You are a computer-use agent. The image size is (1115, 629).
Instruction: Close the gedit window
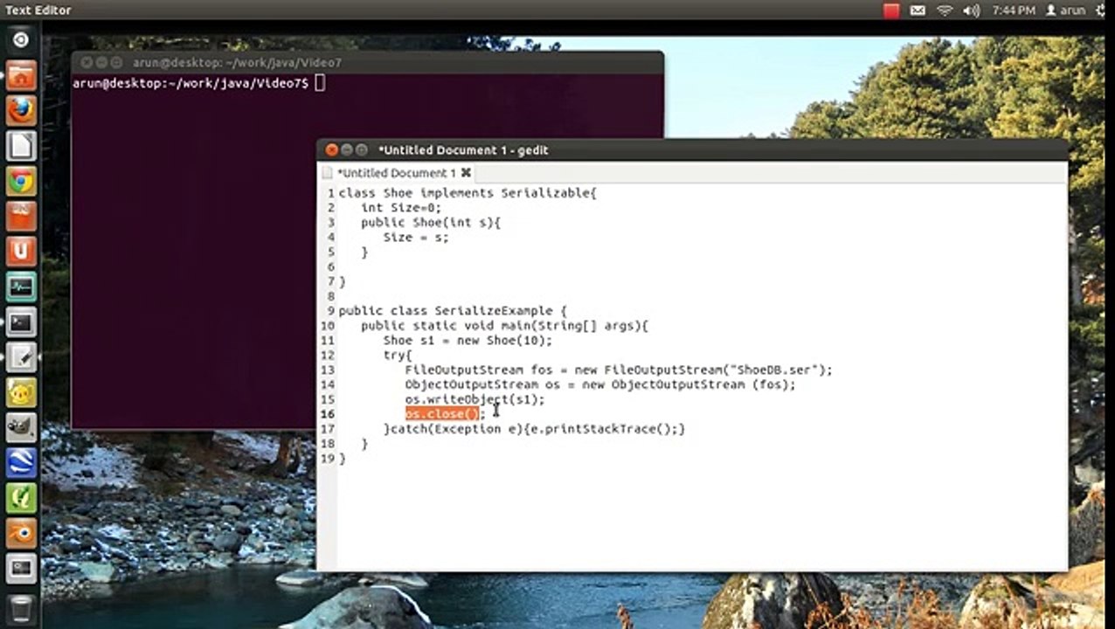(x=331, y=150)
